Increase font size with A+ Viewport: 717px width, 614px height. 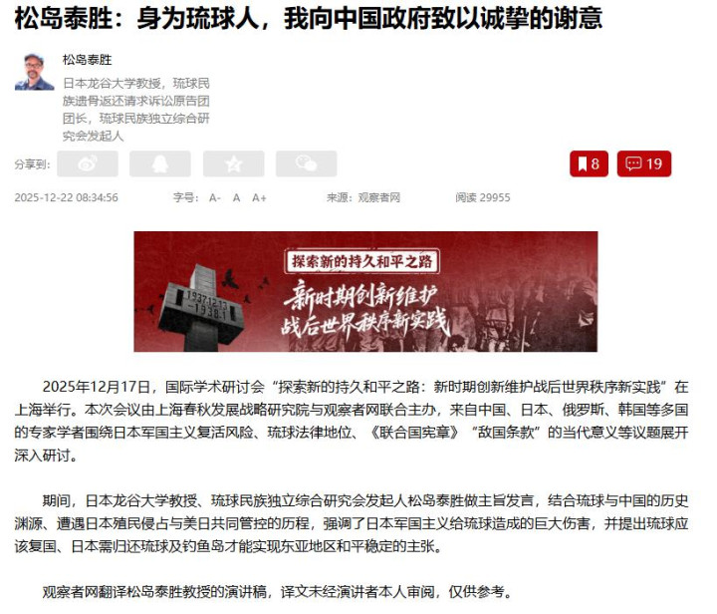(259, 197)
